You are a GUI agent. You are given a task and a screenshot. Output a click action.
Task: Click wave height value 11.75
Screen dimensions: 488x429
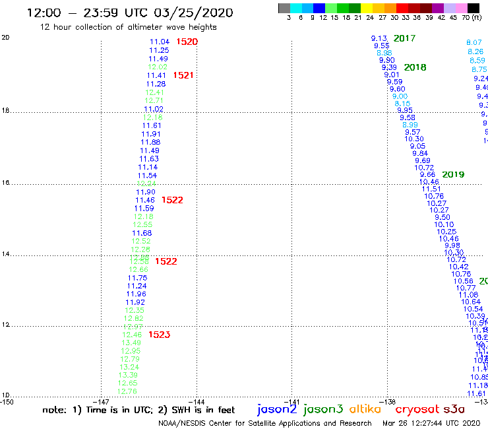pyautogui.click(x=138, y=278)
